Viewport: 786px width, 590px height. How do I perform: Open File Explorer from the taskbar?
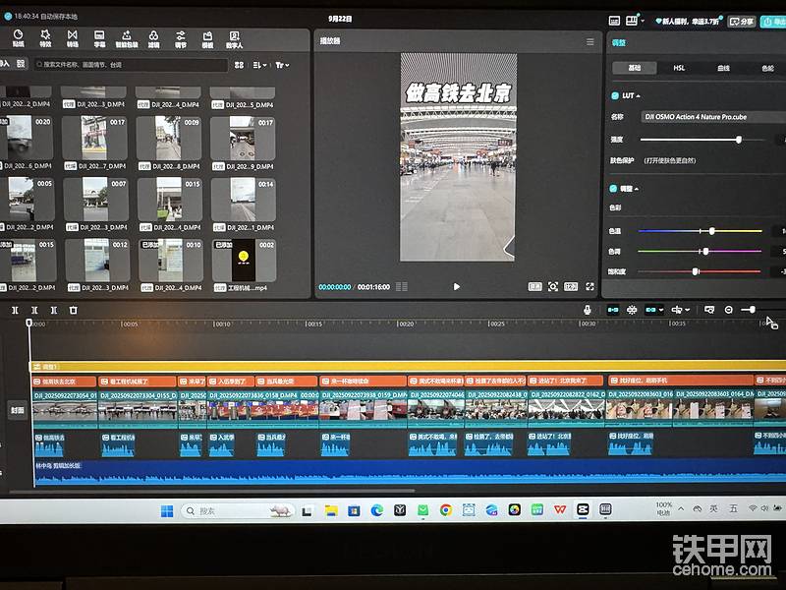(331, 510)
